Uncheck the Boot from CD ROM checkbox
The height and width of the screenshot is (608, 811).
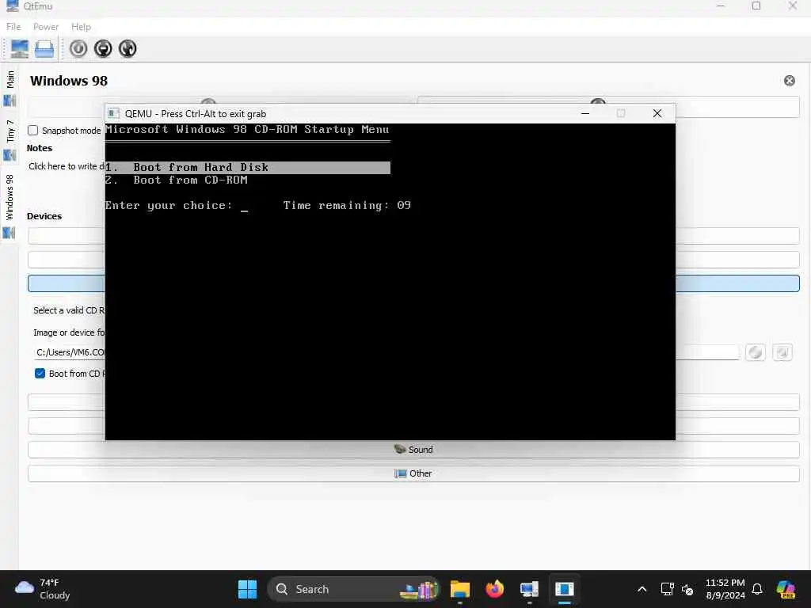coord(40,374)
